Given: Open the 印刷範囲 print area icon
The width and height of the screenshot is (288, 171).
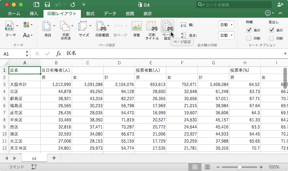Looking at the screenshot, I should point(101,26).
